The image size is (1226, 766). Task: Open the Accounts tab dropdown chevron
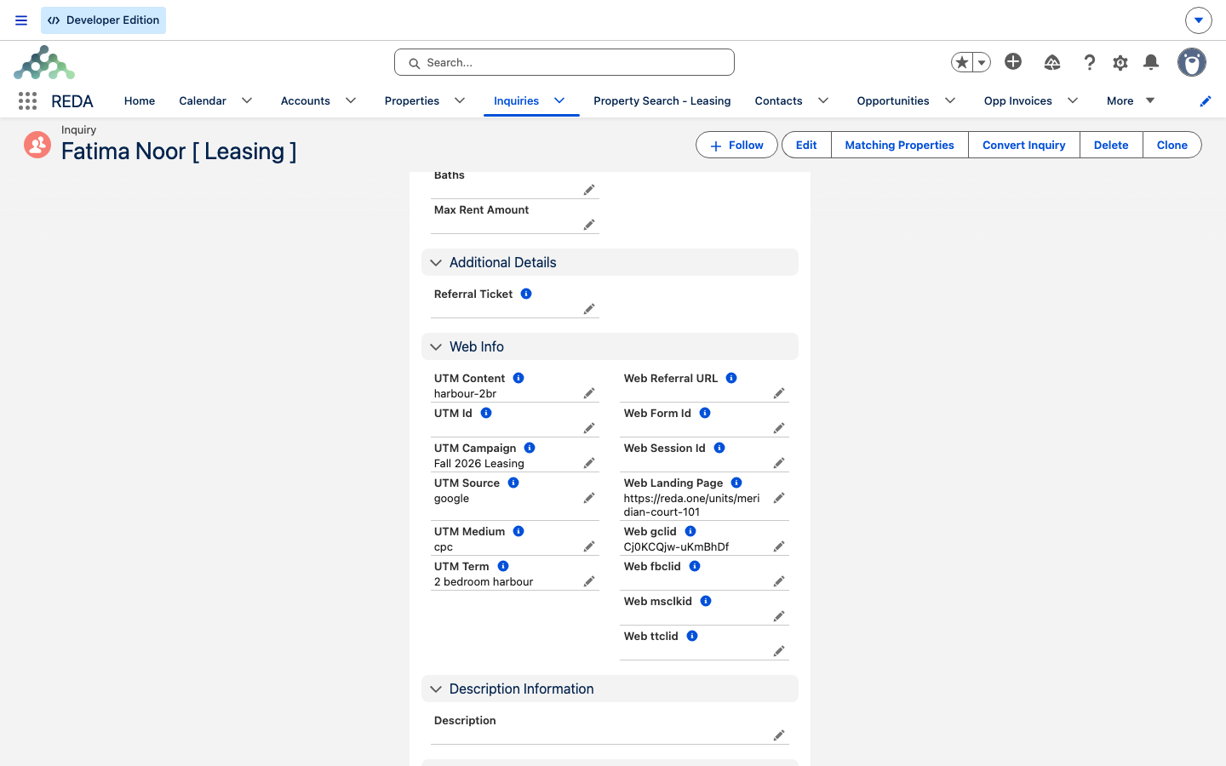click(x=351, y=100)
